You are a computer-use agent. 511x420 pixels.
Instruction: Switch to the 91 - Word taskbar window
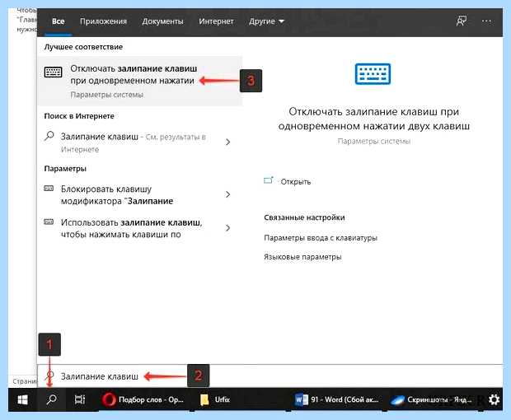point(336,399)
